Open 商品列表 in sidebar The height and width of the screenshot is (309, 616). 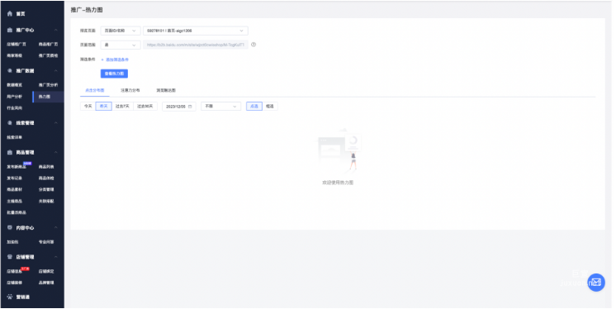[x=46, y=167]
